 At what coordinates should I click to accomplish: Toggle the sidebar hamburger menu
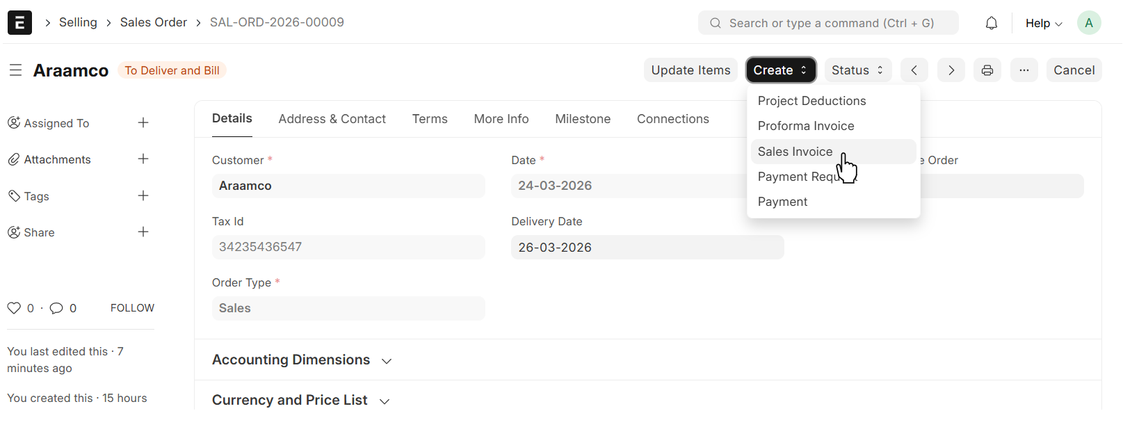15,70
